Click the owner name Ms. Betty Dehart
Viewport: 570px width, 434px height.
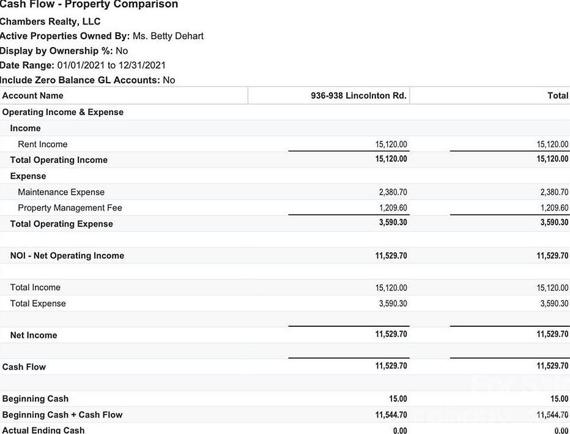[168, 36]
